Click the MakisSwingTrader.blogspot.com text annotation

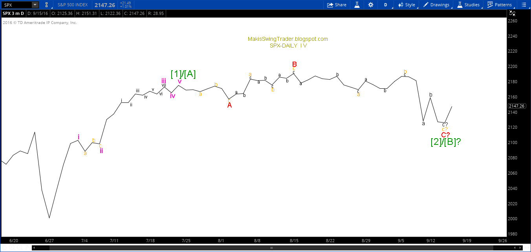point(288,39)
